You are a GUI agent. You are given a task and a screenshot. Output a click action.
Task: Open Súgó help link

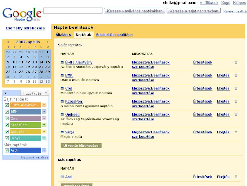pyautogui.click(x=226, y=3)
